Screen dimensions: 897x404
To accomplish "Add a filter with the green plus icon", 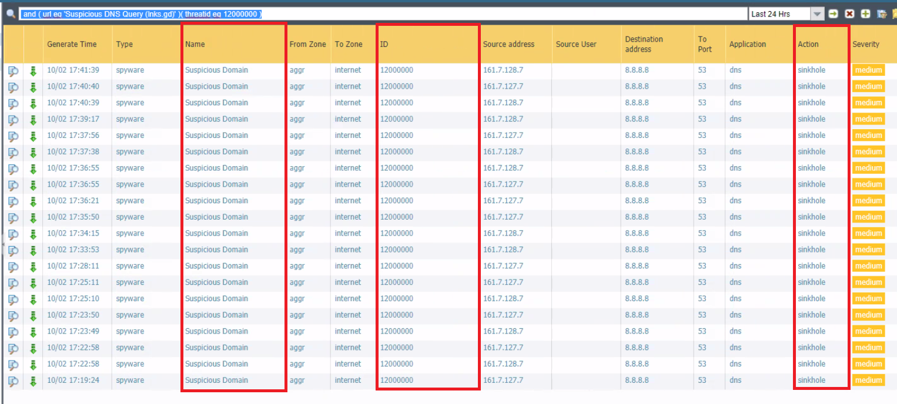I will coord(865,14).
